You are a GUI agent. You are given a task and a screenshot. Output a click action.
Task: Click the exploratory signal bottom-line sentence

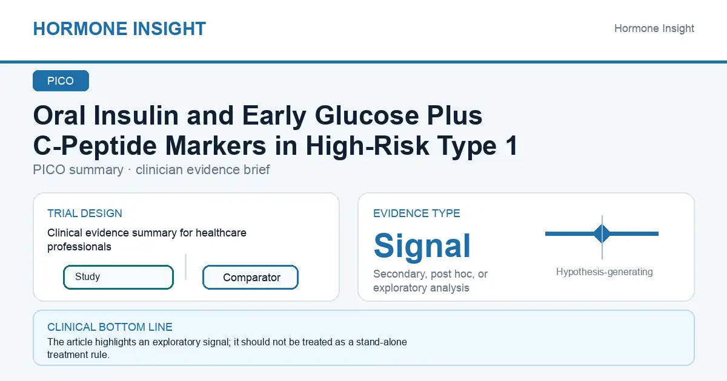(x=227, y=348)
